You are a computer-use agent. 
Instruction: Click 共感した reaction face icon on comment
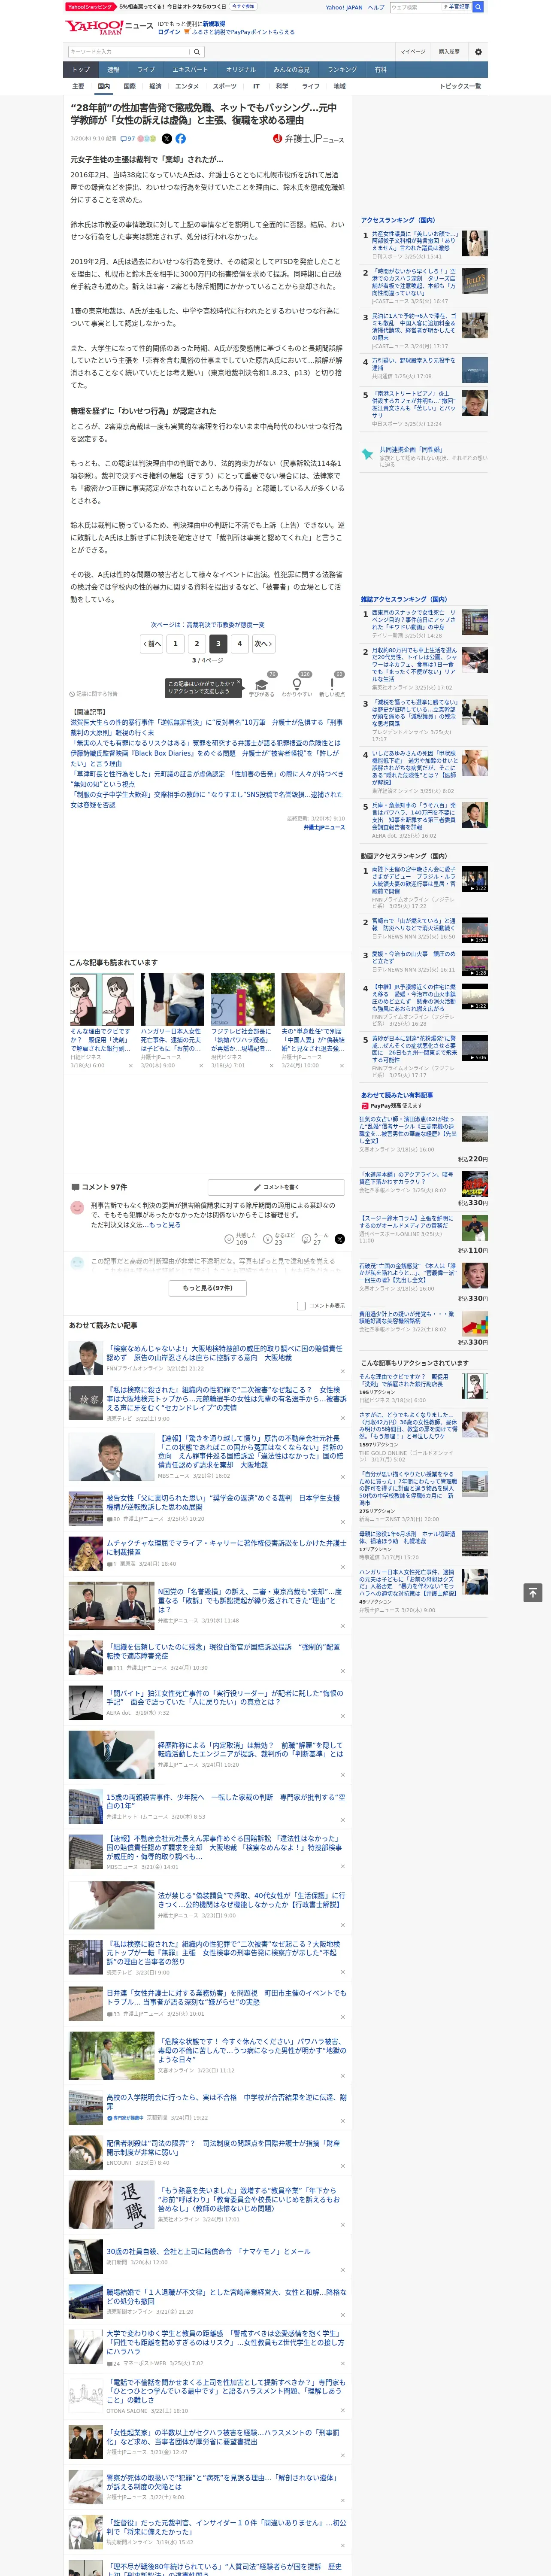[x=229, y=1238]
